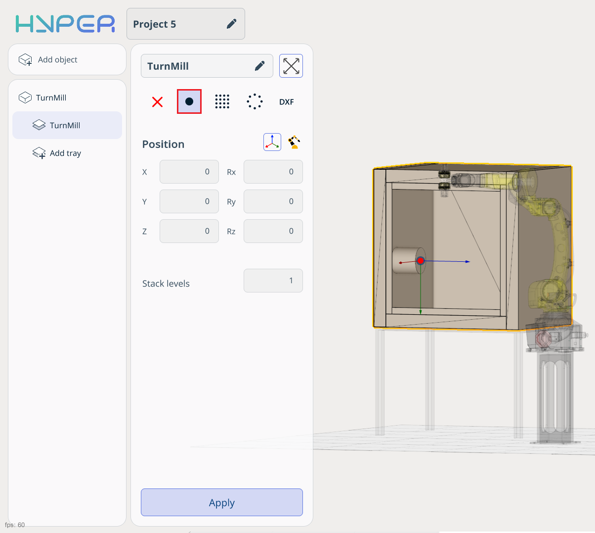Click Add tray in the object tree
Viewport: 595px width, 533px height.
[65, 153]
